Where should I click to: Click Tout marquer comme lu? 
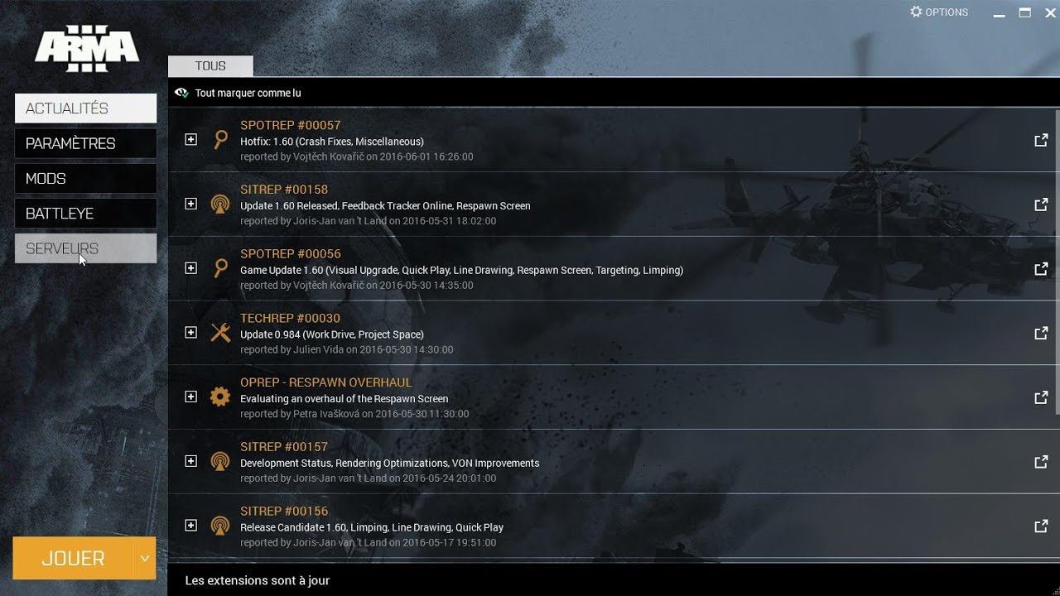(248, 93)
